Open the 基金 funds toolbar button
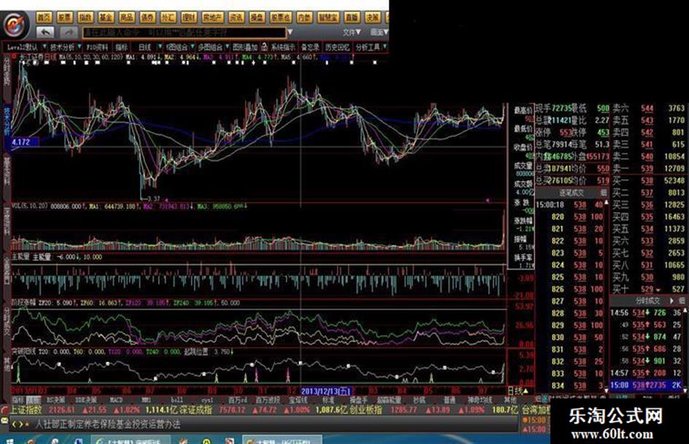The image size is (689, 444). [106, 17]
